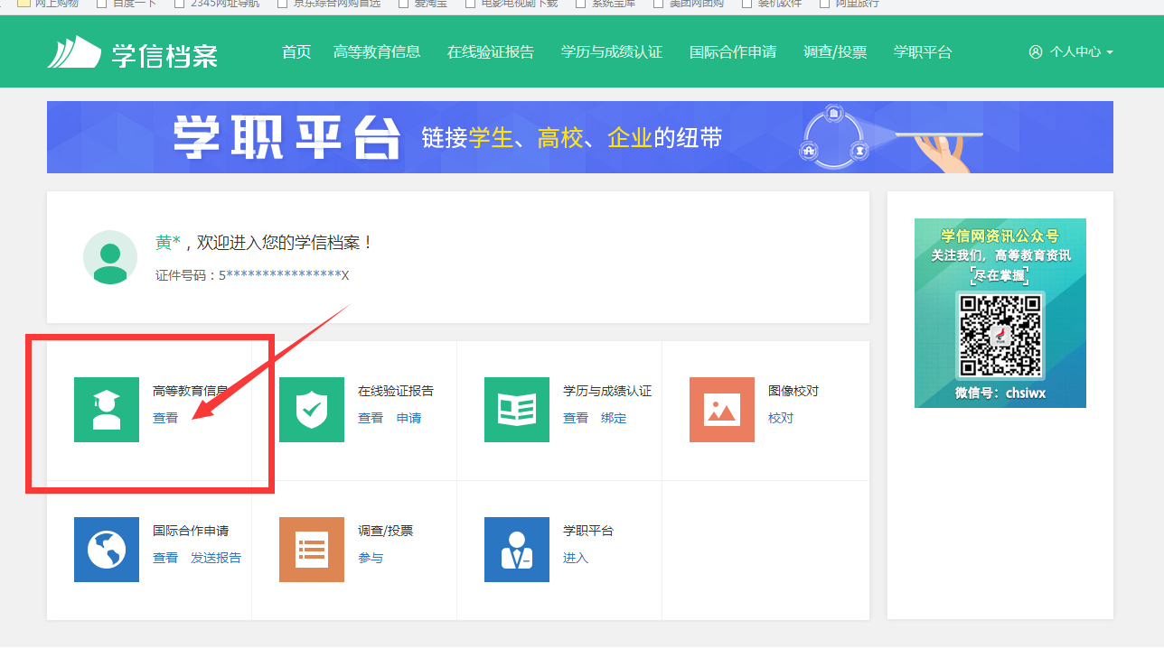Click 绑定 link under 学历与成绩认证
This screenshot has height=648, width=1164.
pos(614,418)
